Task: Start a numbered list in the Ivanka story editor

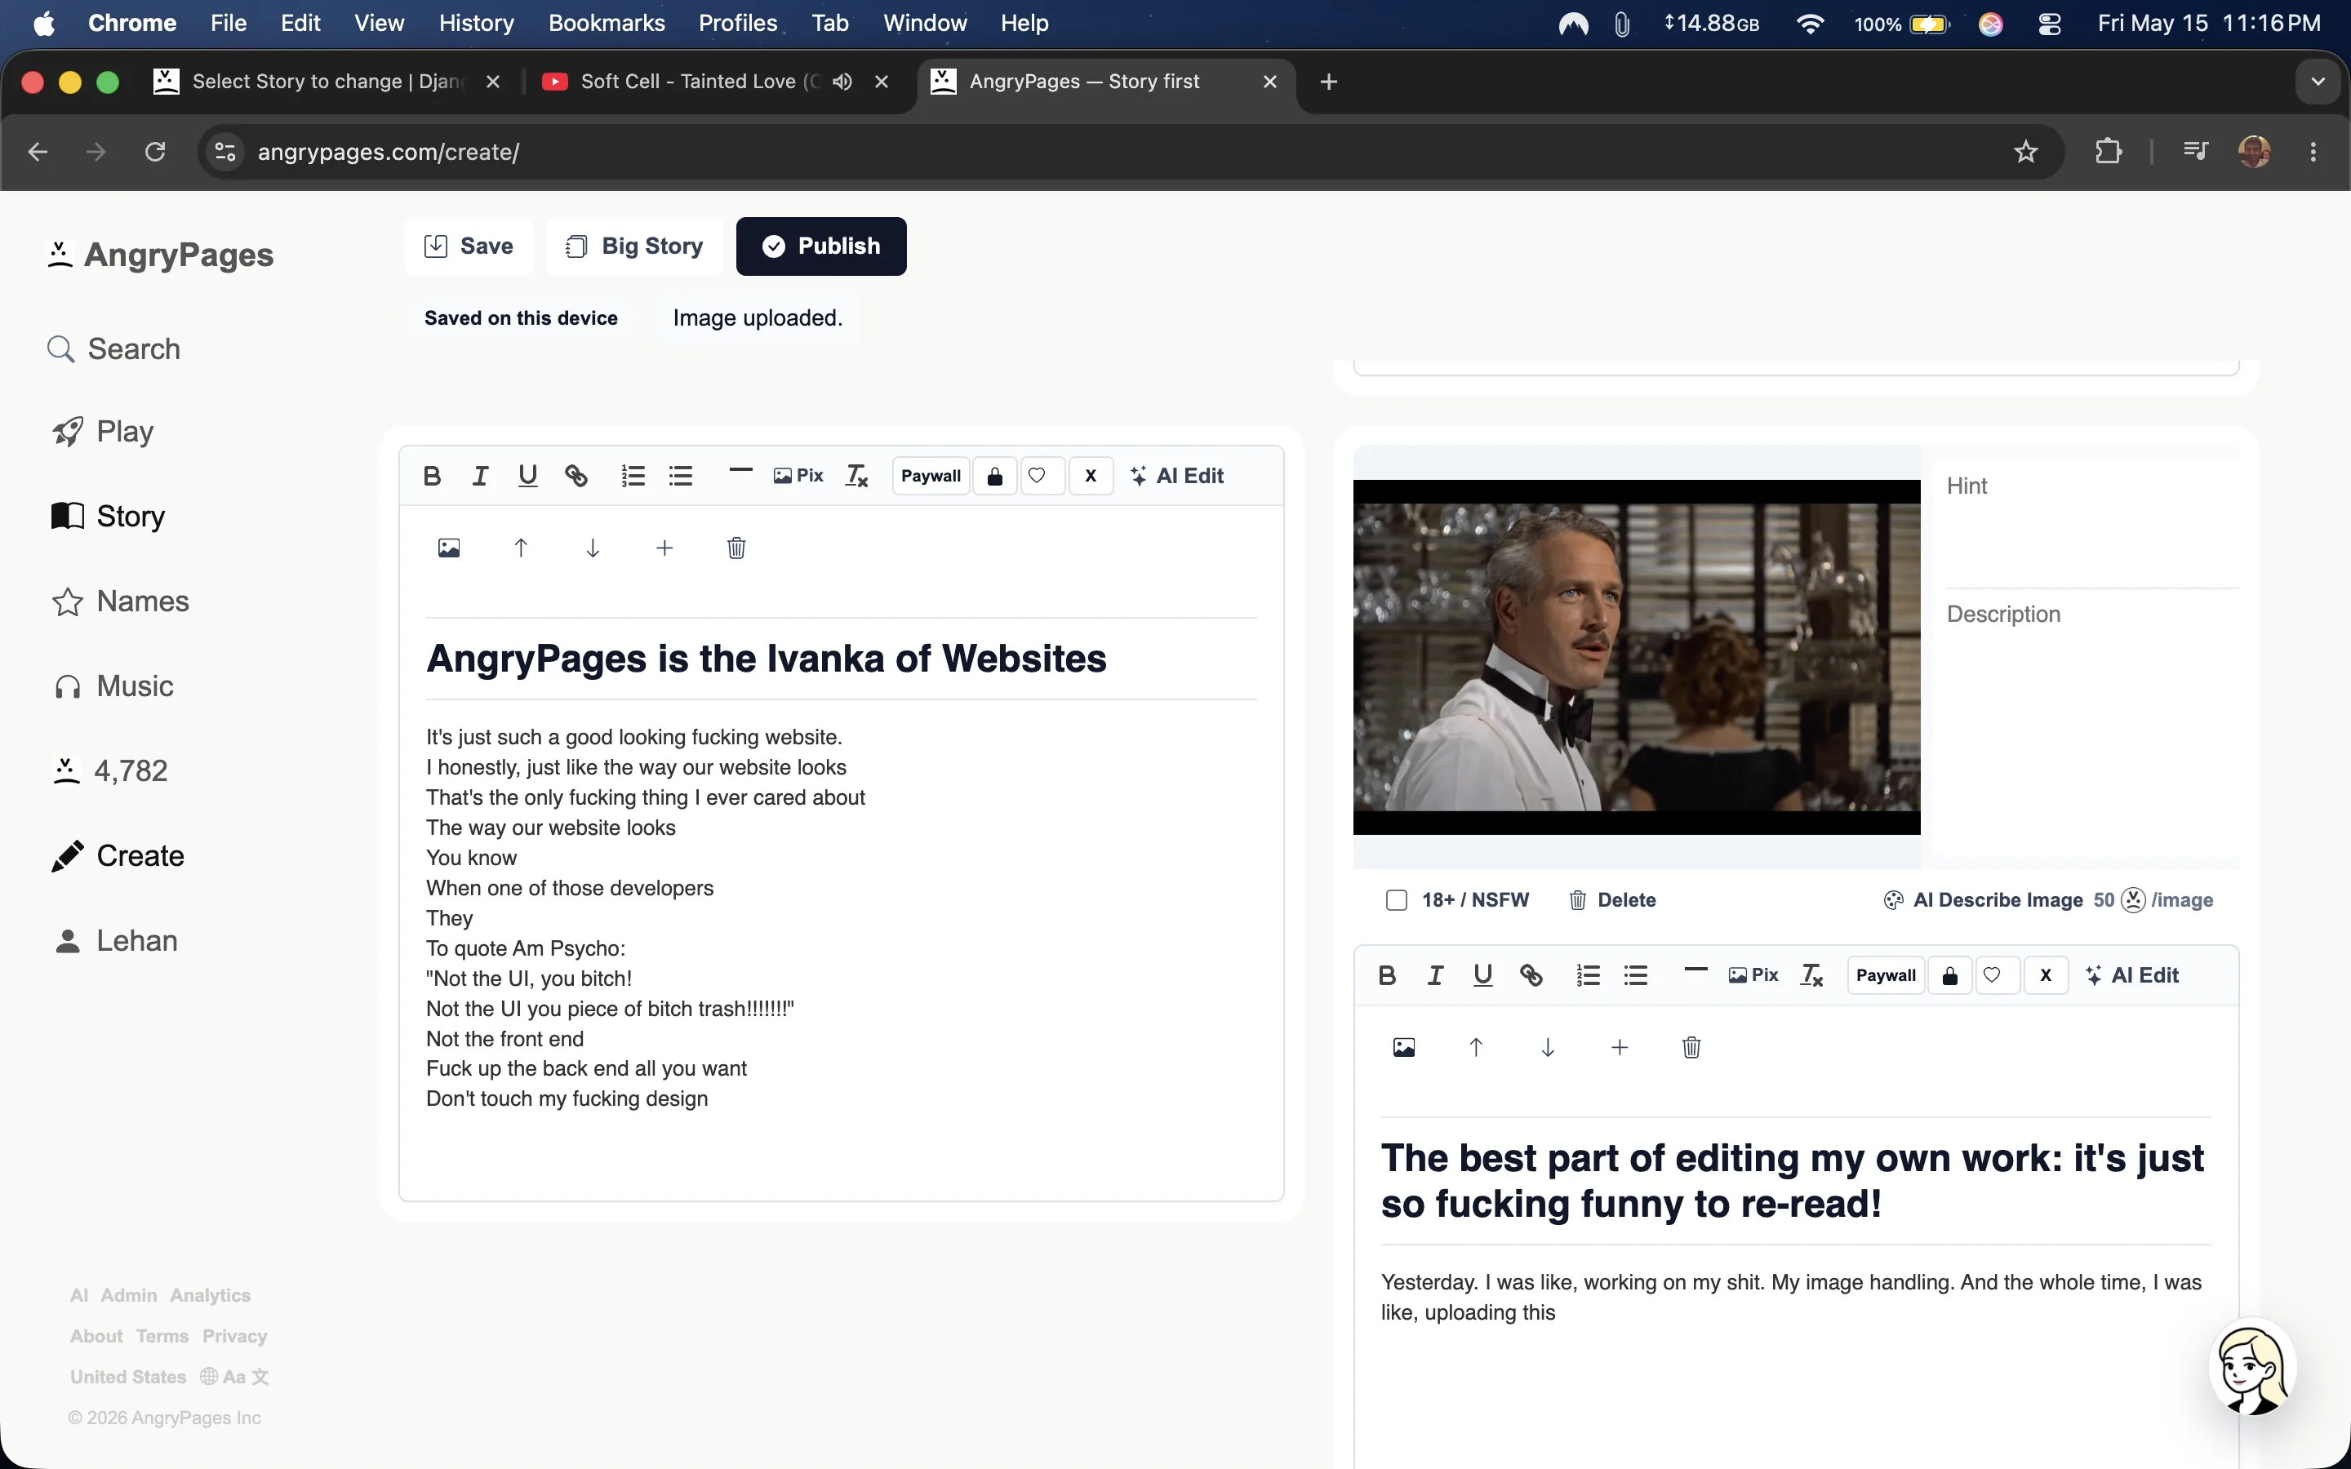Action: coord(633,476)
